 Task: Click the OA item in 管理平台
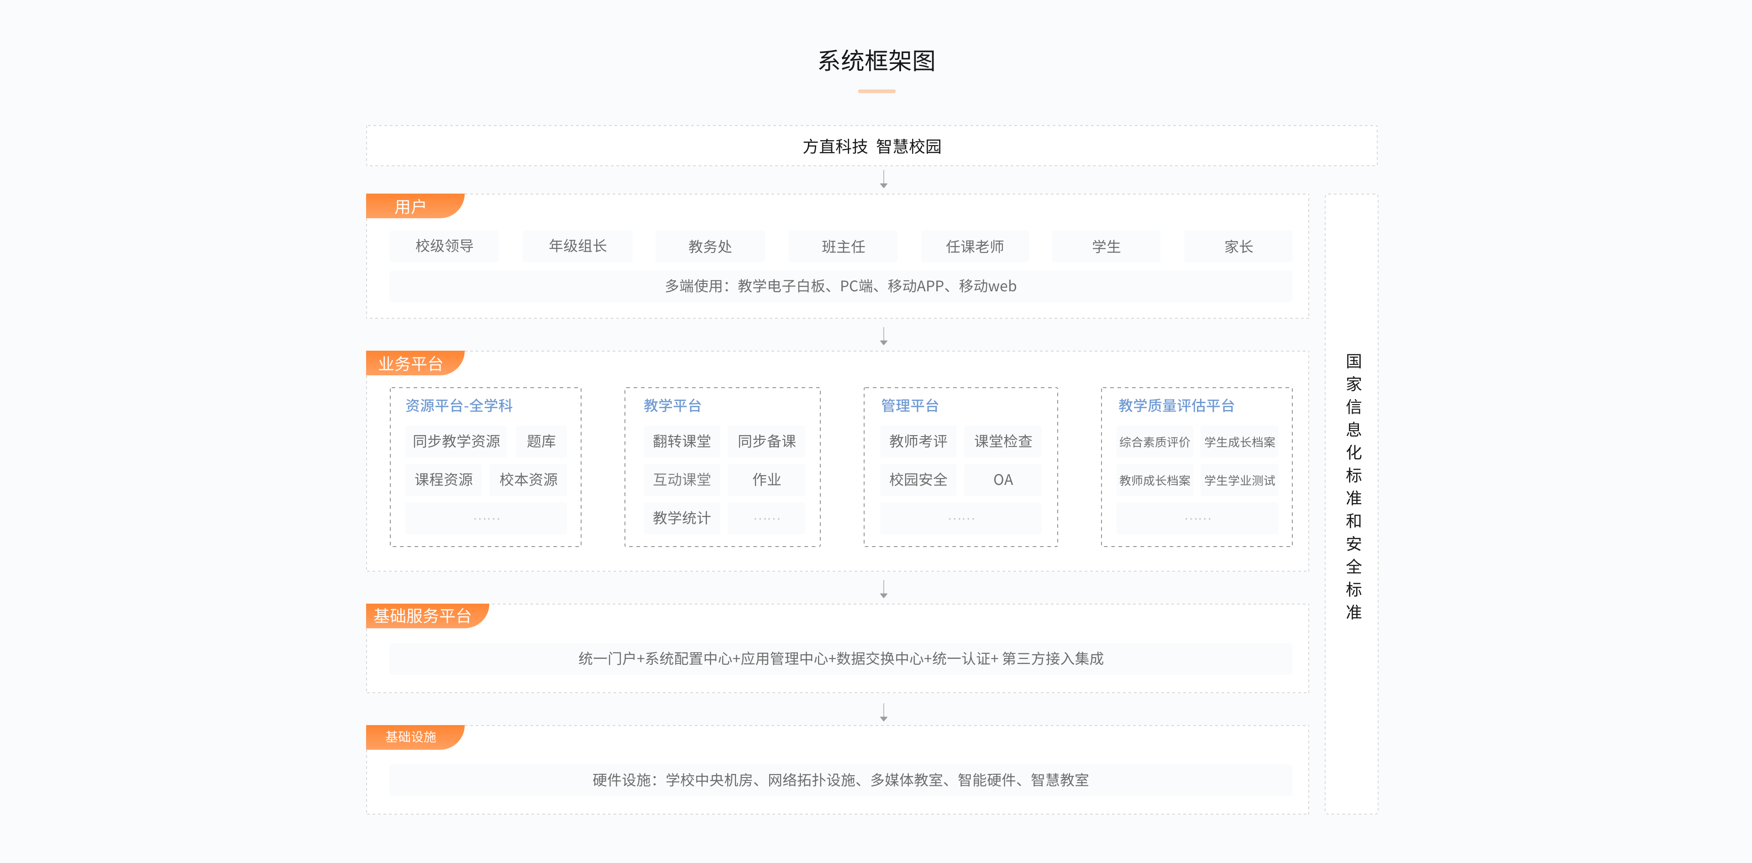click(x=1002, y=479)
